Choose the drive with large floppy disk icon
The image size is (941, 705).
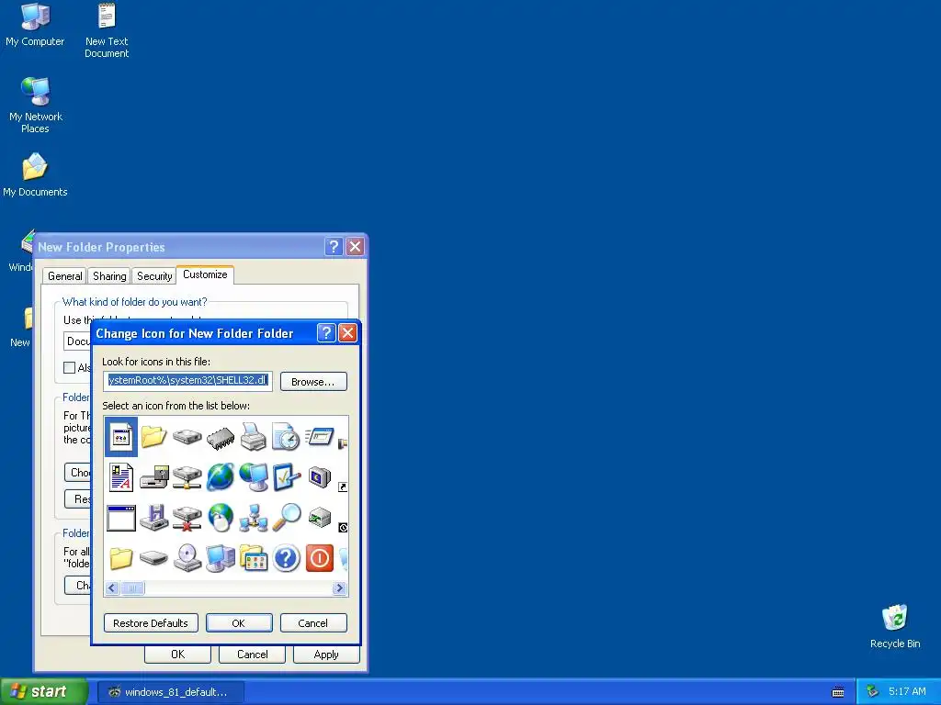tap(154, 477)
